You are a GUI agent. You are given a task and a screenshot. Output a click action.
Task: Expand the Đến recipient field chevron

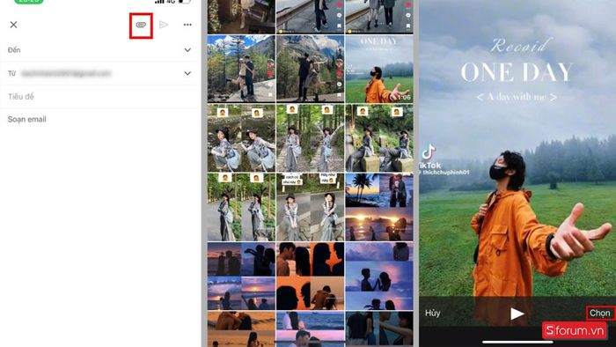tap(187, 50)
